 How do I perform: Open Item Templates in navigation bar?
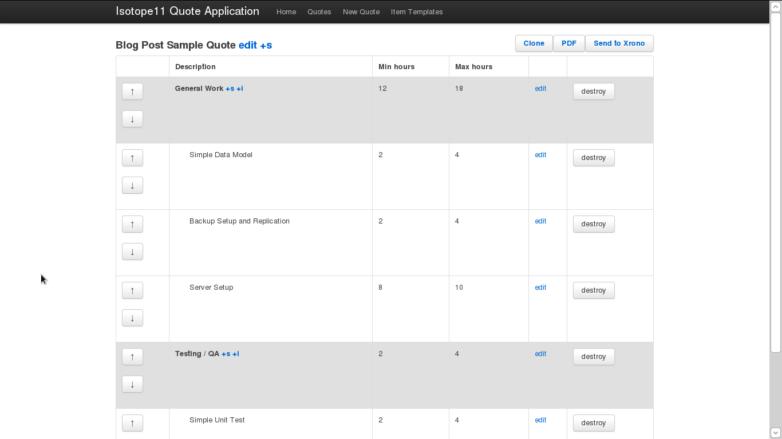[417, 12]
